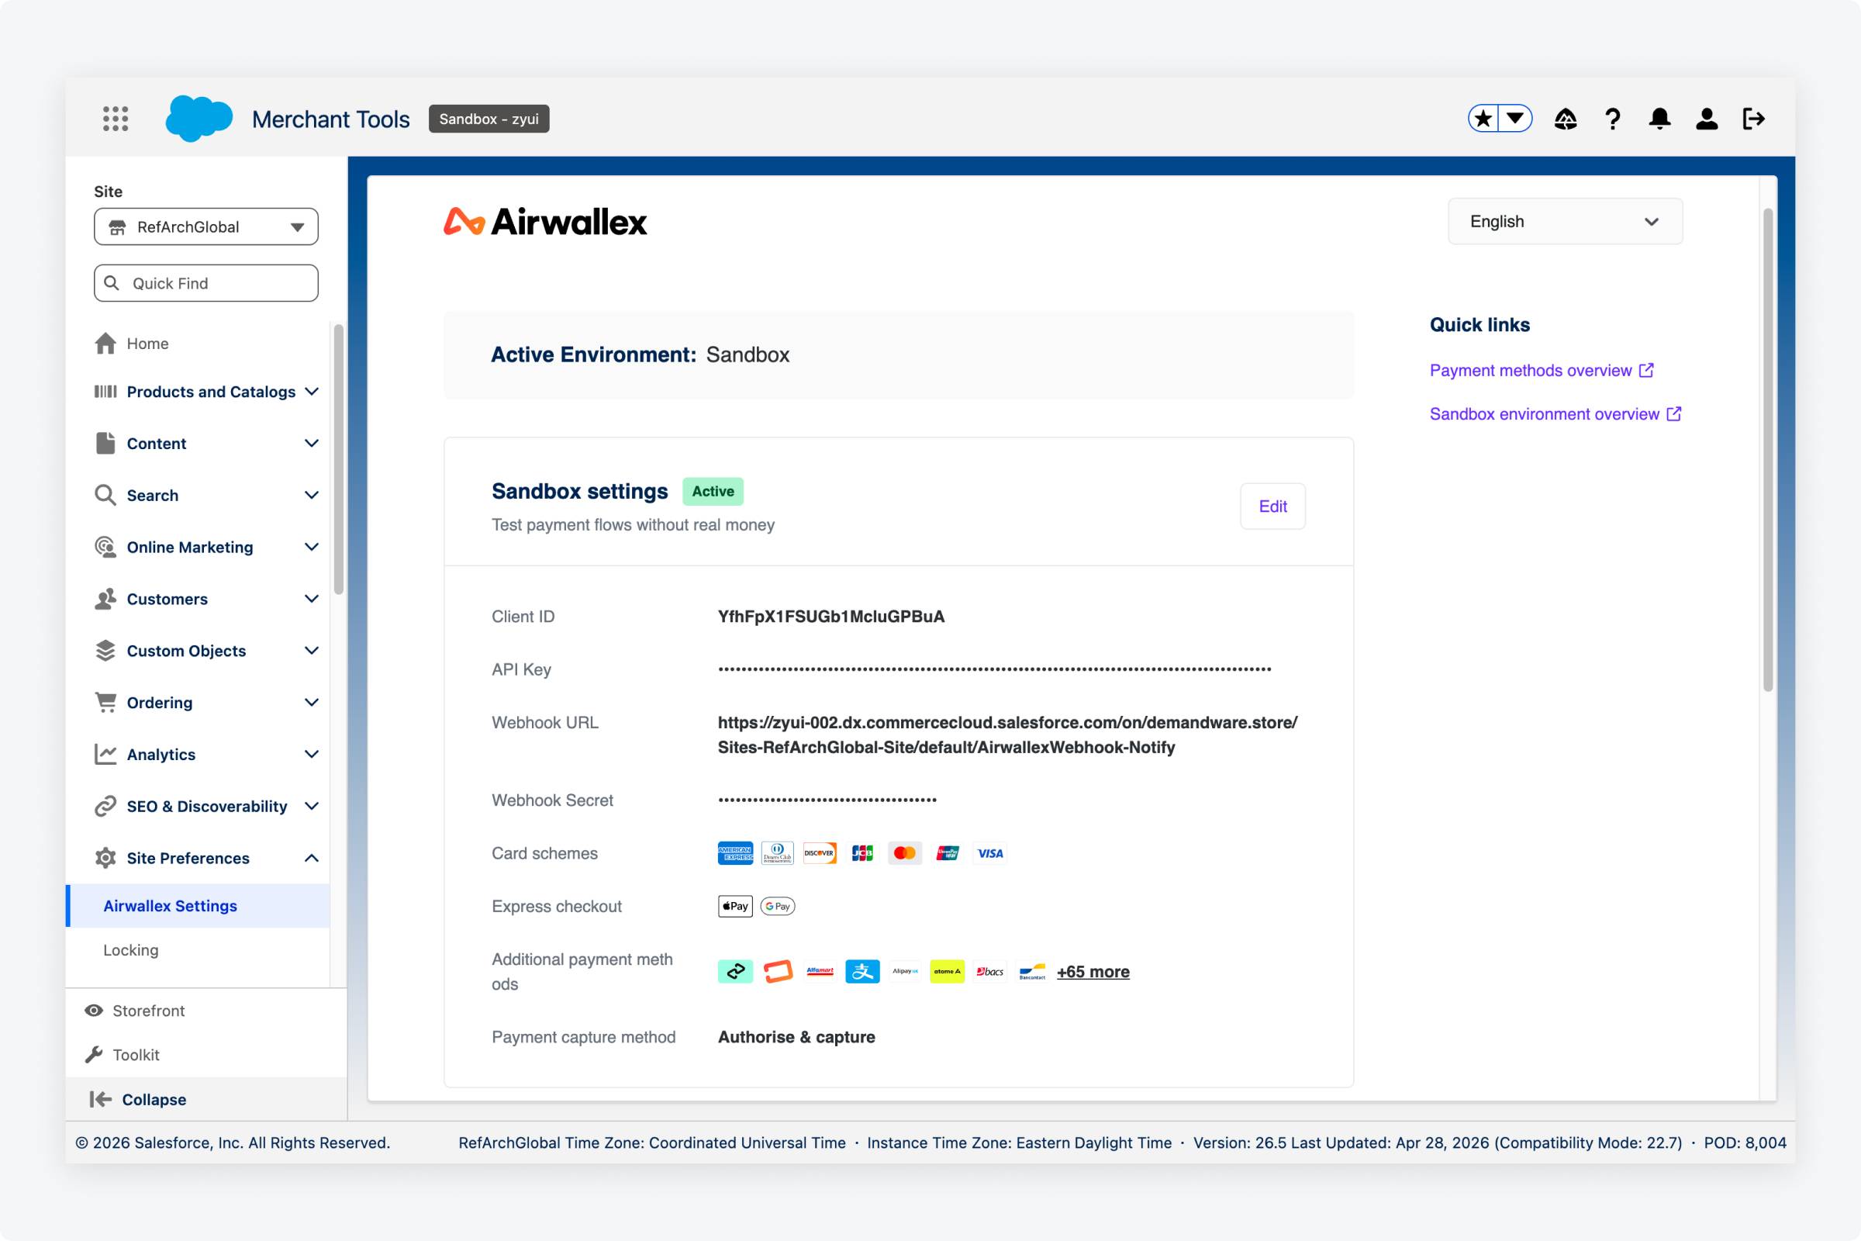Screen dimensions: 1861x1241
Task: Click the Online Marketing target icon
Action: 105,547
